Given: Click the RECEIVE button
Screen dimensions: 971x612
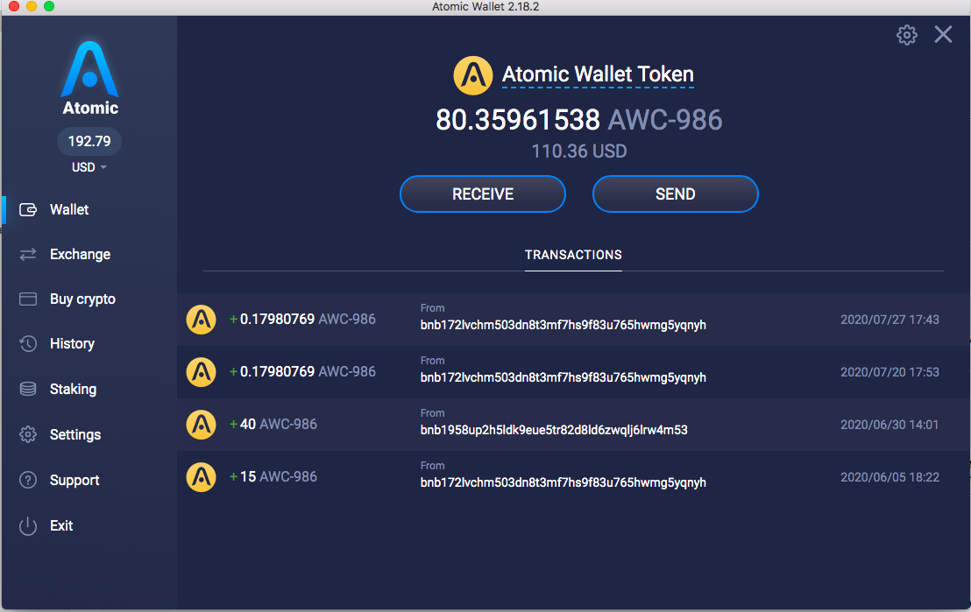Looking at the screenshot, I should (x=483, y=193).
